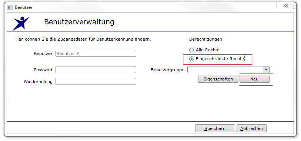Save changes with Speichern
This screenshot has height=141, width=301.
(x=215, y=128)
